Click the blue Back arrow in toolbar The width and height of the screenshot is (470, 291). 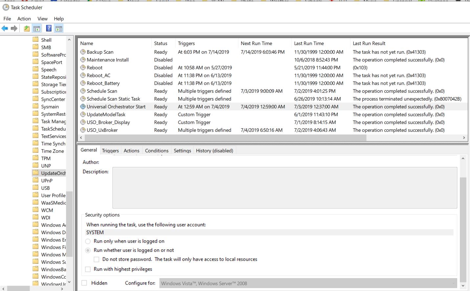click(5, 29)
